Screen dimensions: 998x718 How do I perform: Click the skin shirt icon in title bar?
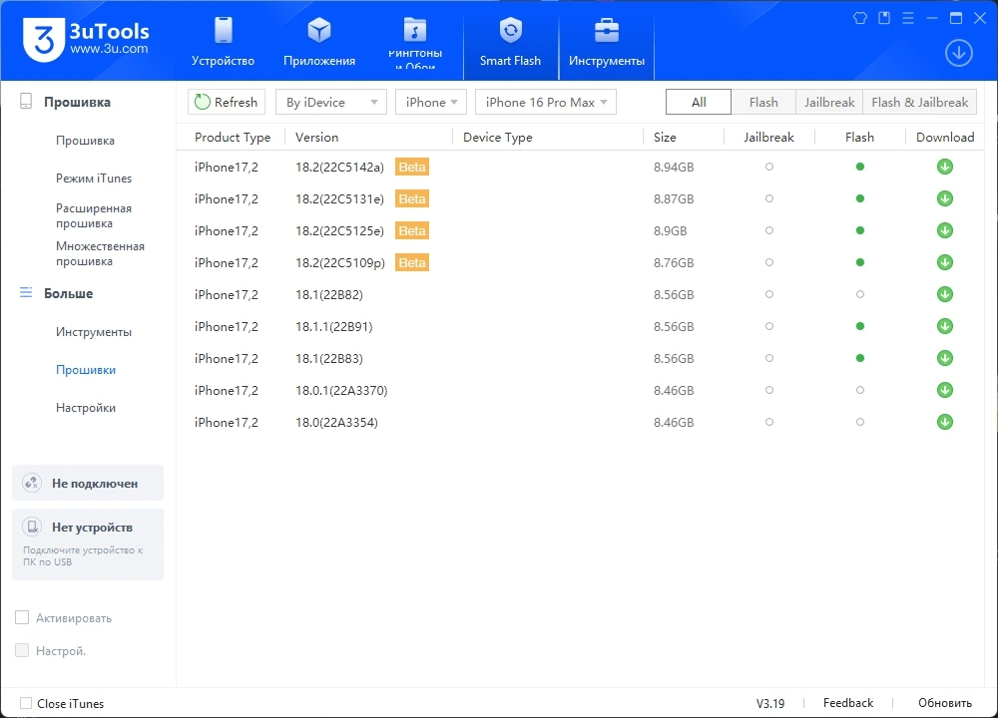(860, 18)
